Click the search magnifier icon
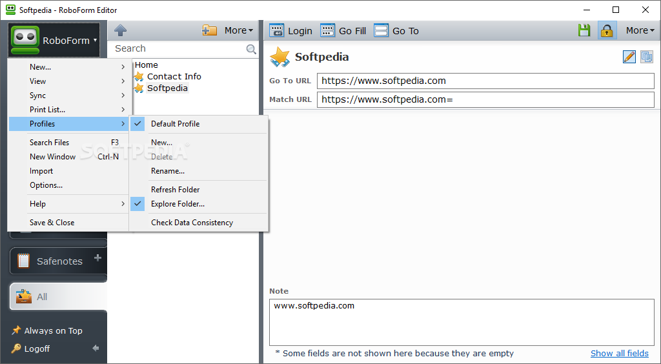This screenshot has height=364, width=661. 251,49
